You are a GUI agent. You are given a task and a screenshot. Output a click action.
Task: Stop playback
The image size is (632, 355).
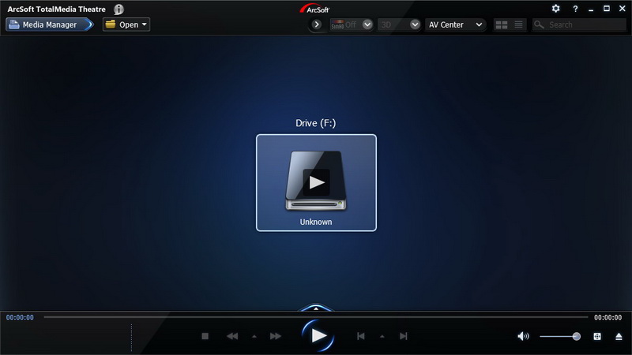(205, 336)
